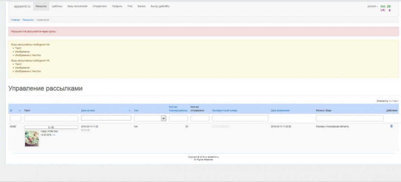The width and height of the screenshot is (401, 182).
Task: Click the Happy White Day! message text
Action: pos(49,131)
